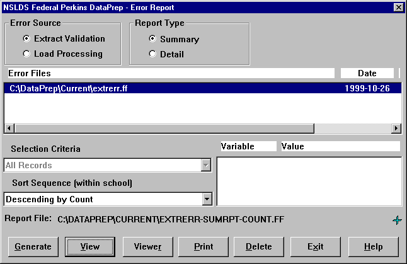Close the Error Report window

398,8
